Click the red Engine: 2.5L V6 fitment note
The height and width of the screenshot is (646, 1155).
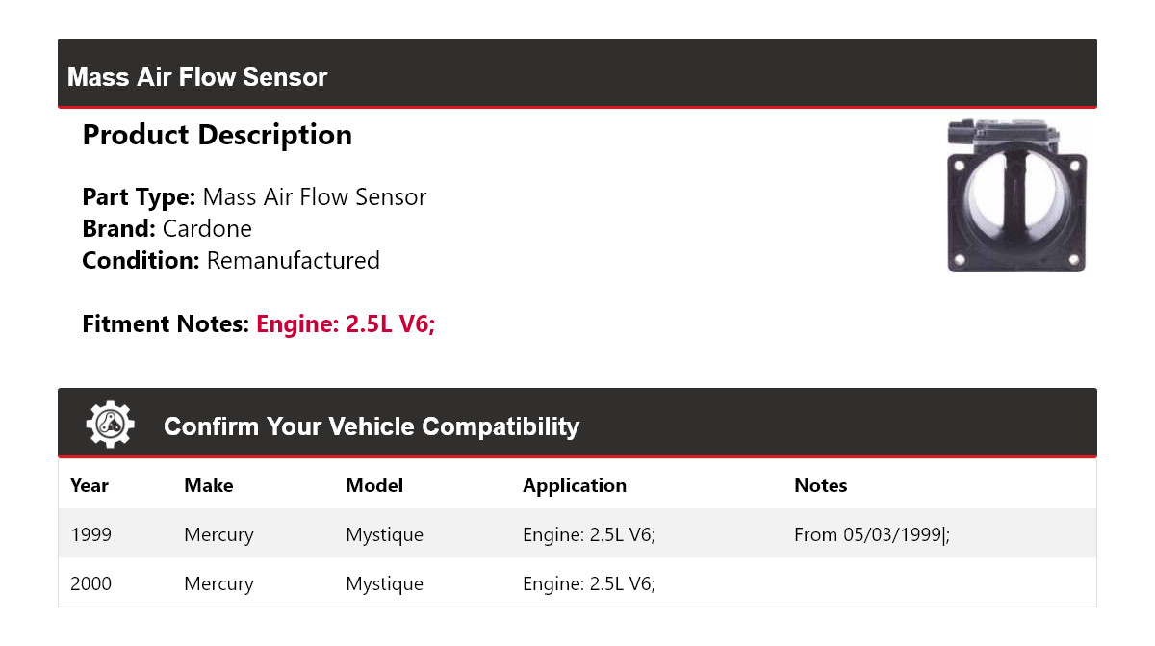tap(346, 324)
